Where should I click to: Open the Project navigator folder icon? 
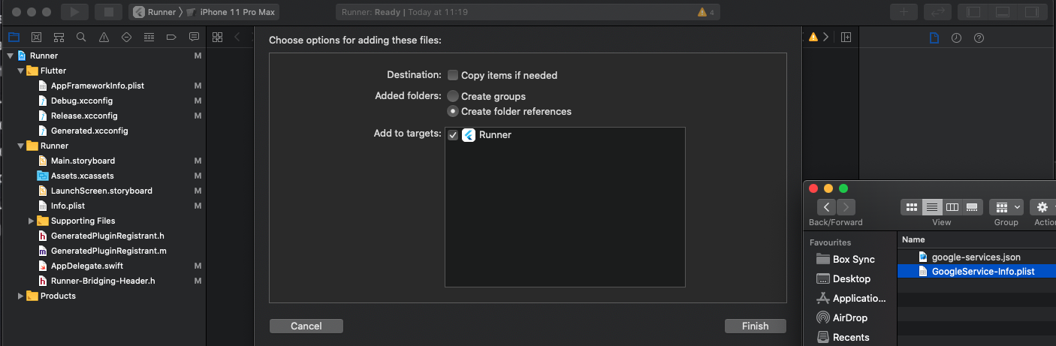pyautogui.click(x=14, y=37)
